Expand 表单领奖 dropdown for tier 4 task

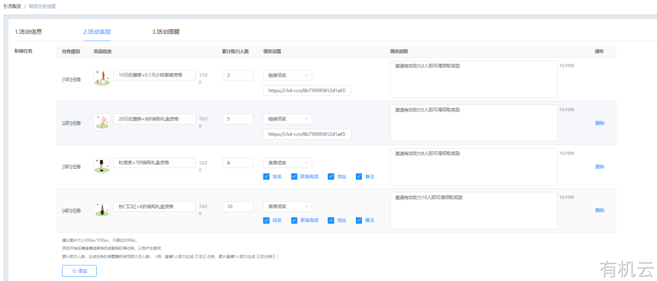[x=287, y=207]
